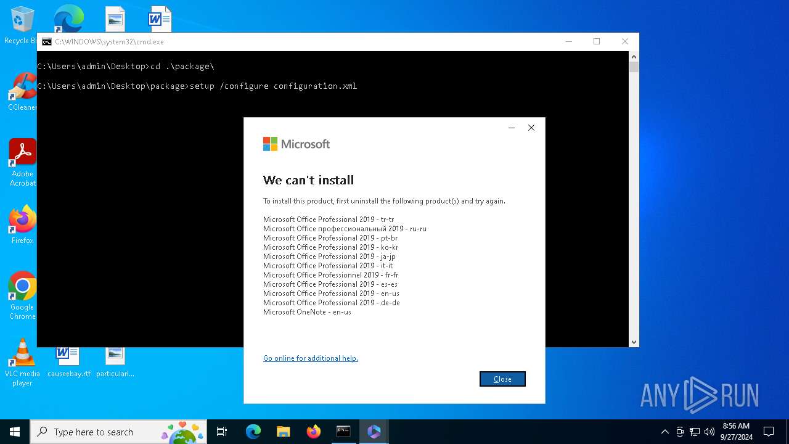Select the CCleaner desktop shortcut
The image size is (789, 444).
pos(22,92)
